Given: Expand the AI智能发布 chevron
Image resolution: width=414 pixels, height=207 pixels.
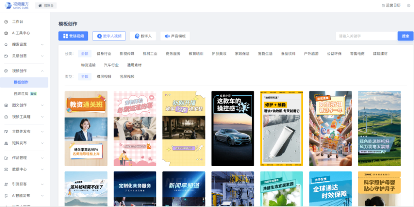Looking at the screenshot, I should tap(42, 196).
